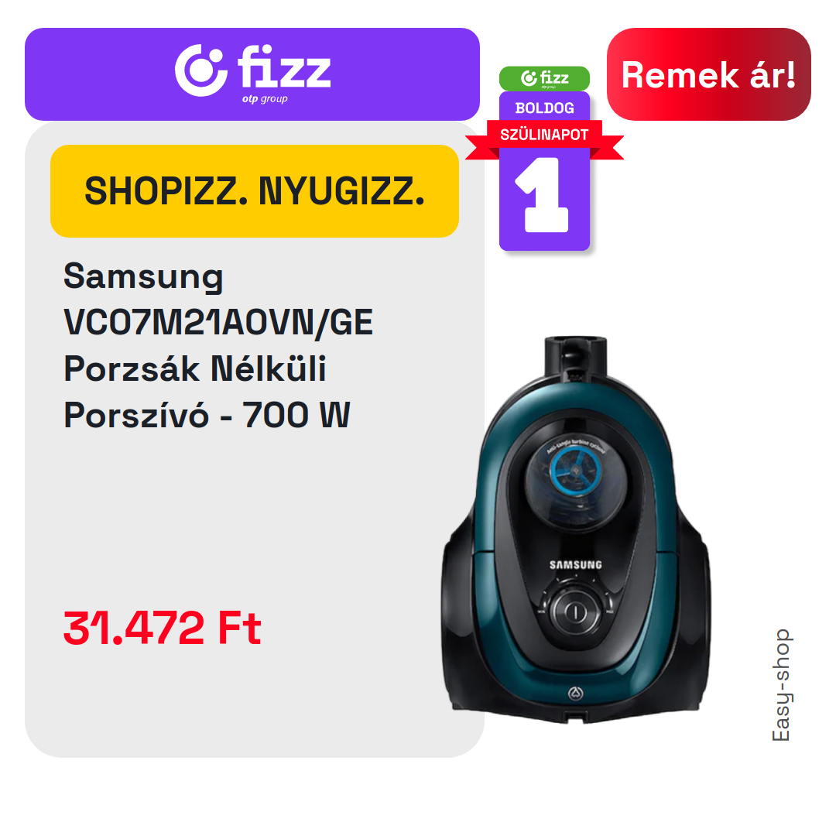Click the red SZÜLINAPOT ribbon
The image size is (836, 836).
click(544, 138)
